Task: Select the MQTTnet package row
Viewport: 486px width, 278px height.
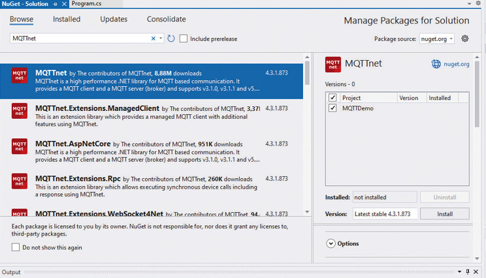Action: [152, 81]
